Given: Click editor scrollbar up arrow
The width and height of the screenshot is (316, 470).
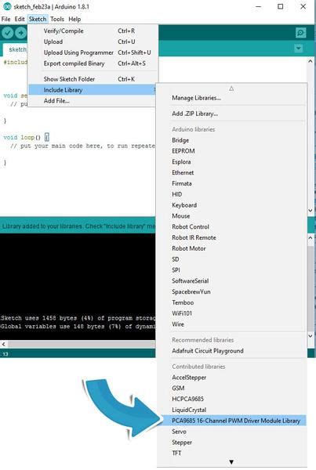Looking at the screenshot, I should pyautogui.click(x=311, y=61).
